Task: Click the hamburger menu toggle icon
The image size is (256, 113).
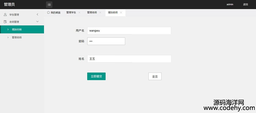Action: 49,4
